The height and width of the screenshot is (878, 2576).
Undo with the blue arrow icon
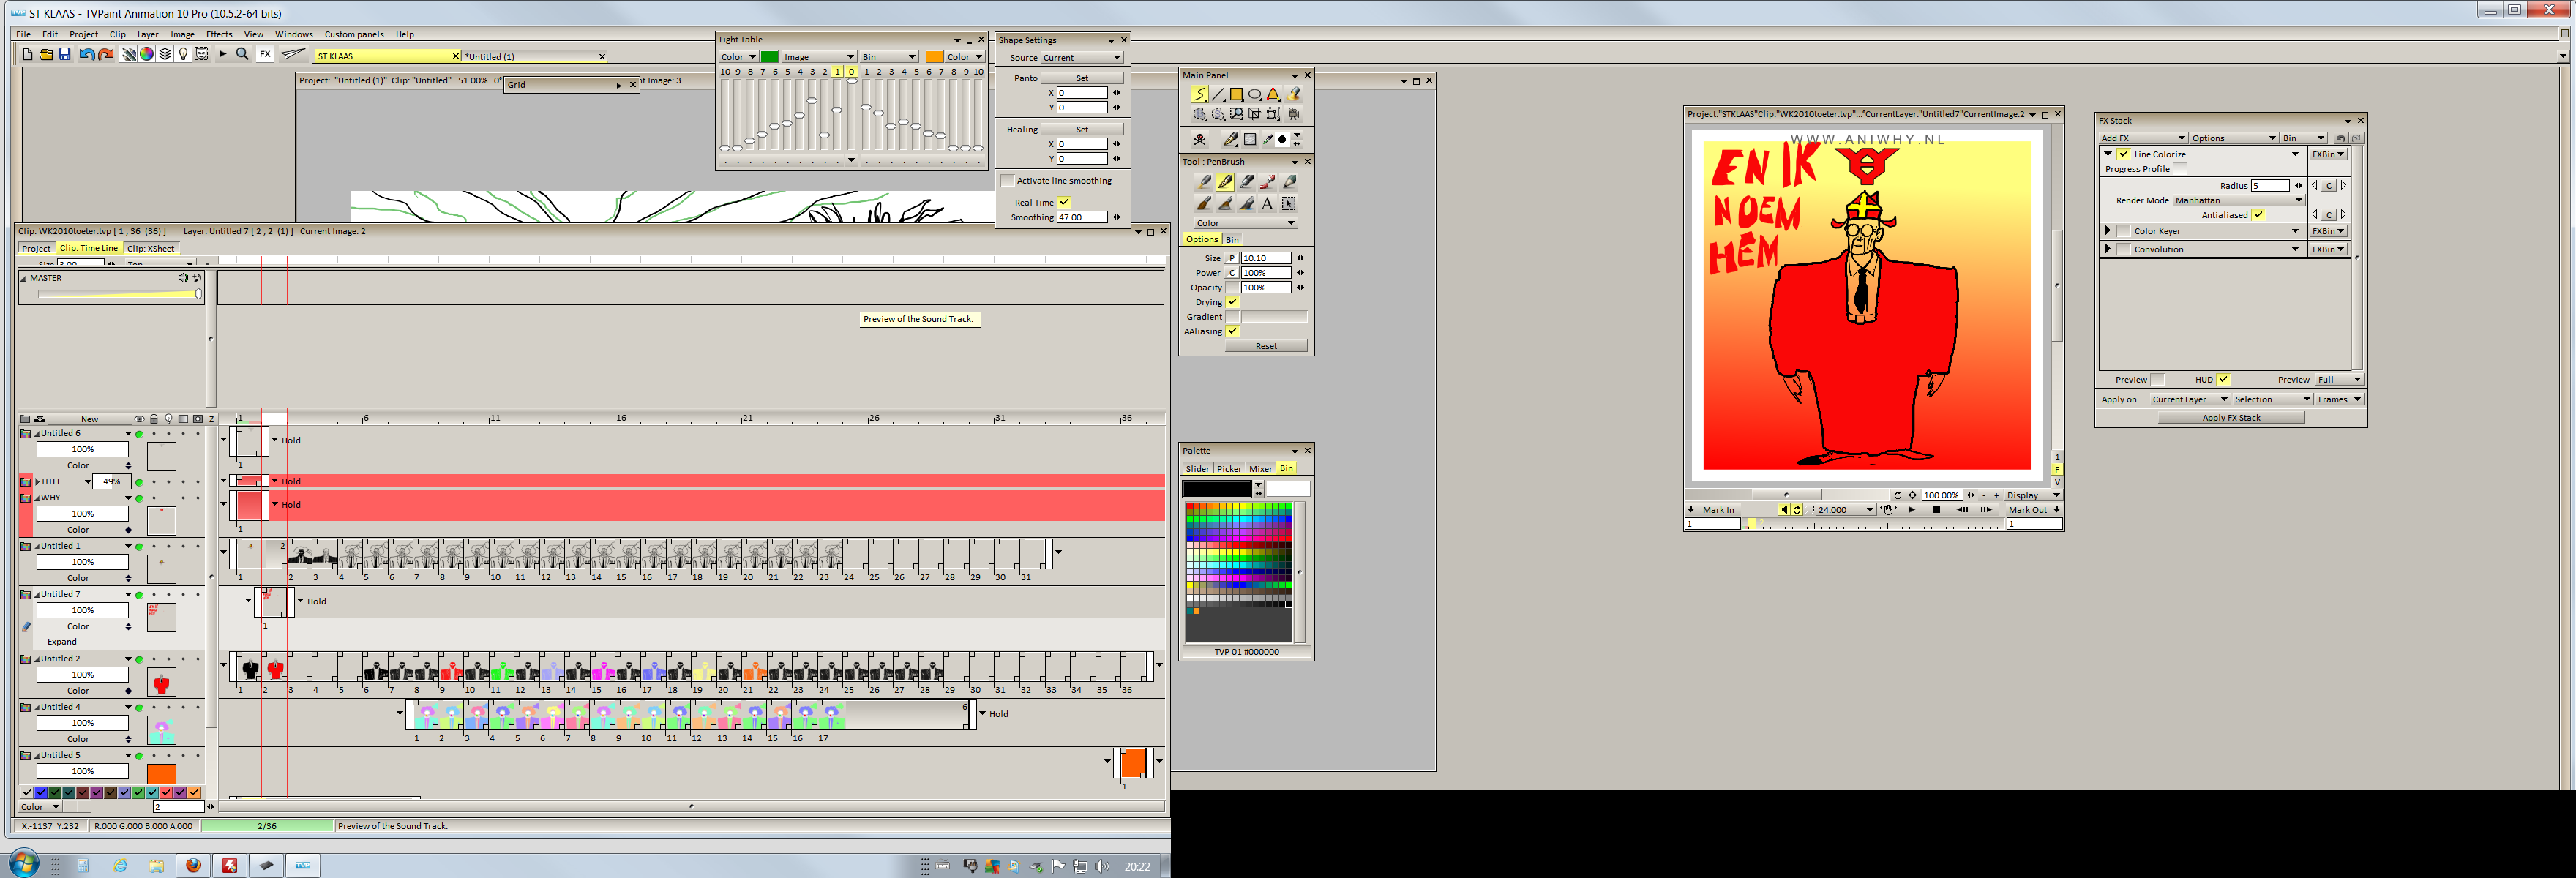coord(87,55)
